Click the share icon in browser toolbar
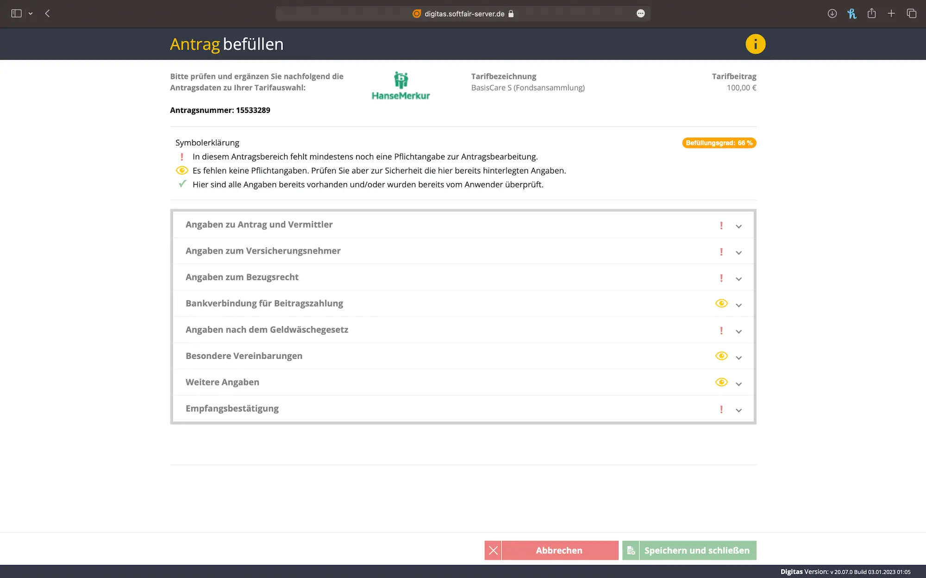 [x=871, y=13]
